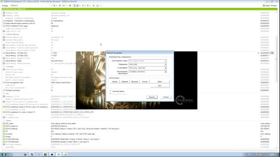280x157 pixels.
Task: Select the Threaded optimization row label
Action: click(x=13, y=90)
